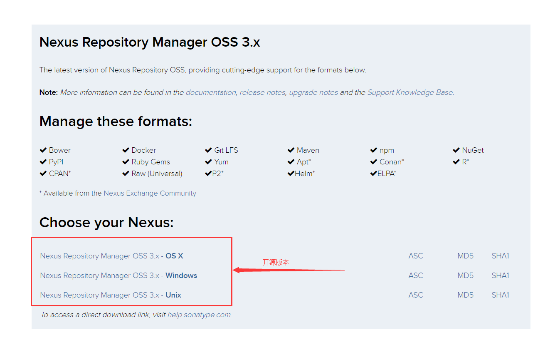Click the checkmark icon beside Raw (Universal)
Viewport: 555px width, 345px height.
tap(126, 174)
